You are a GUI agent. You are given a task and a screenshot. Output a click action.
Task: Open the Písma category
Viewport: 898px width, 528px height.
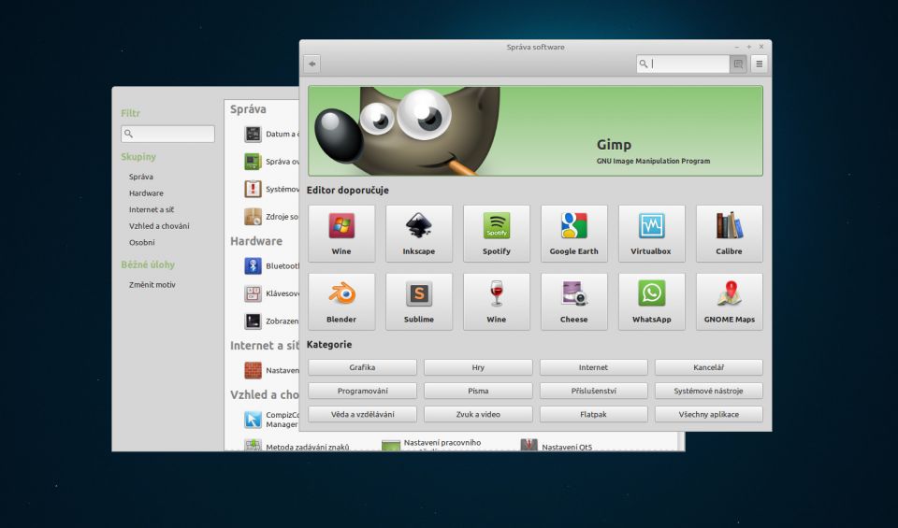478,391
